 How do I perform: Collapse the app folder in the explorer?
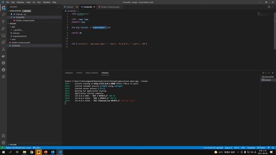click(x=10, y=27)
